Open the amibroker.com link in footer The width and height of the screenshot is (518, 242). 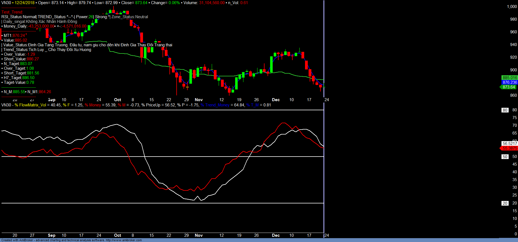tap(123, 240)
